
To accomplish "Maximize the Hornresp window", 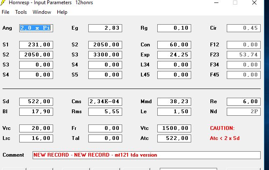I will pos(235,3).
